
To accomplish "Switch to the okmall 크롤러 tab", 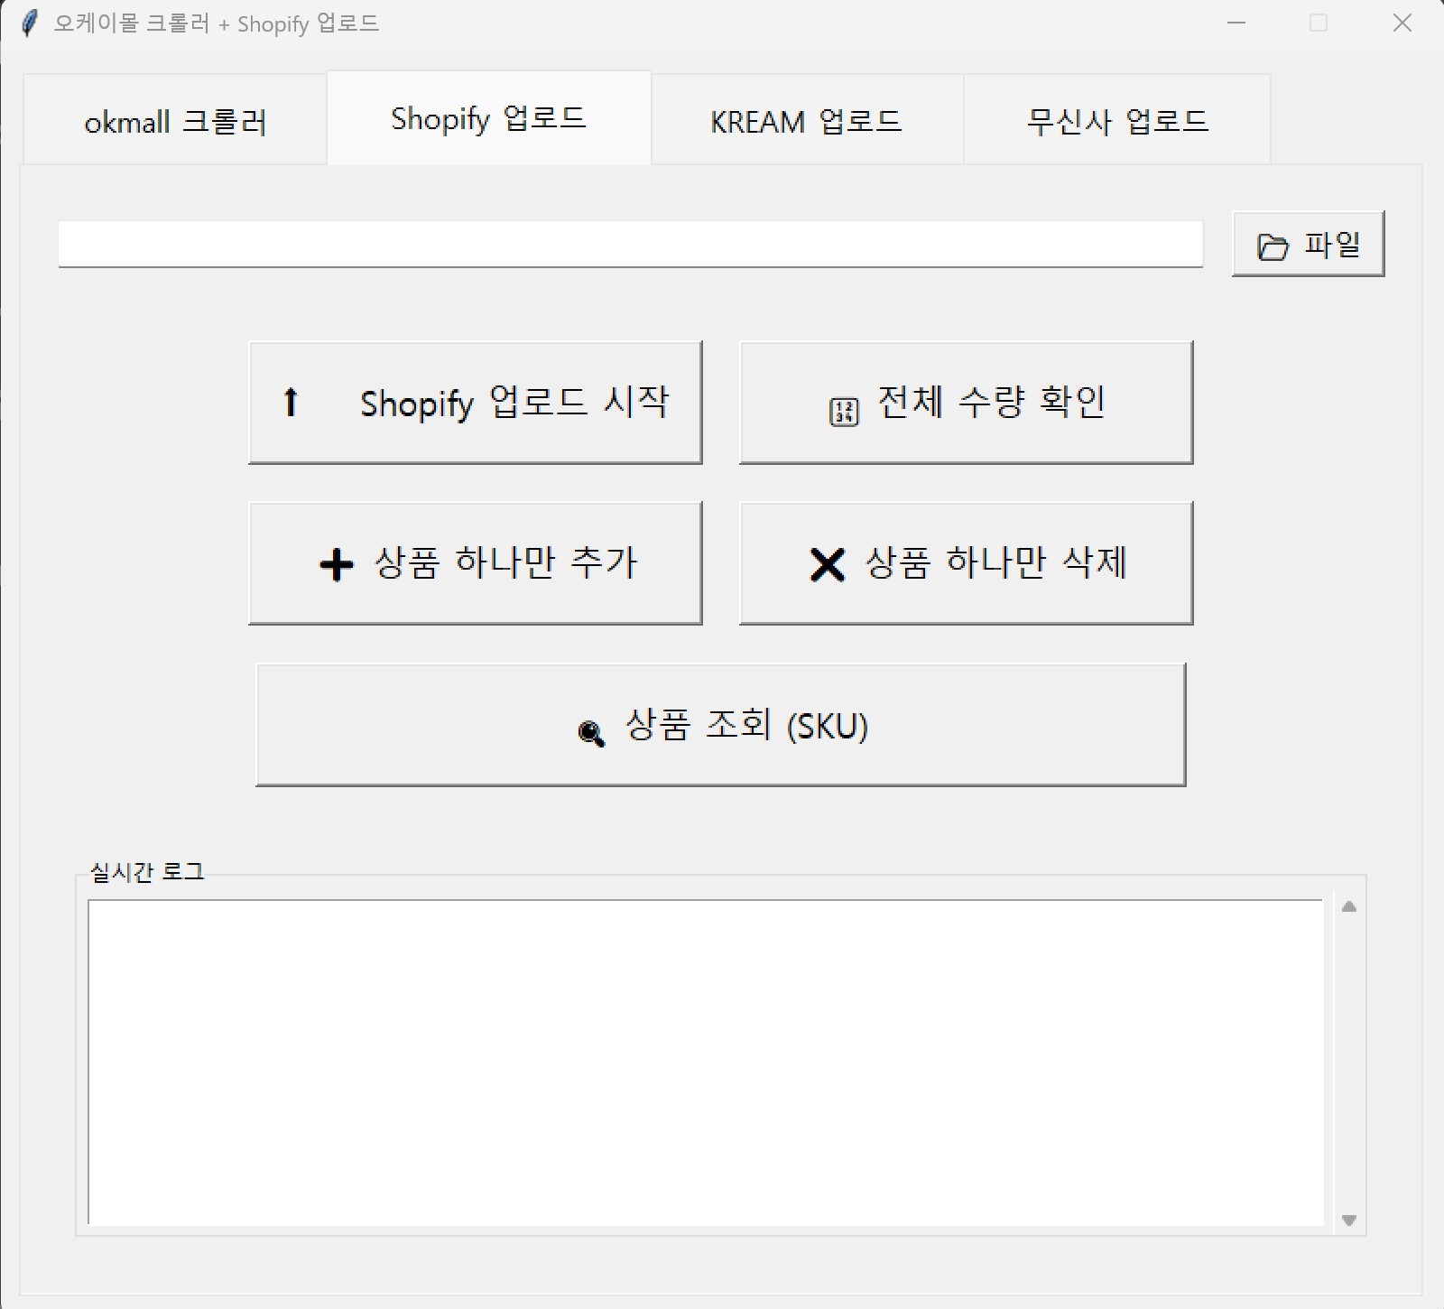I will tap(175, 121).
